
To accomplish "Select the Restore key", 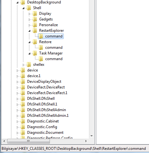I will pos(45,42).
